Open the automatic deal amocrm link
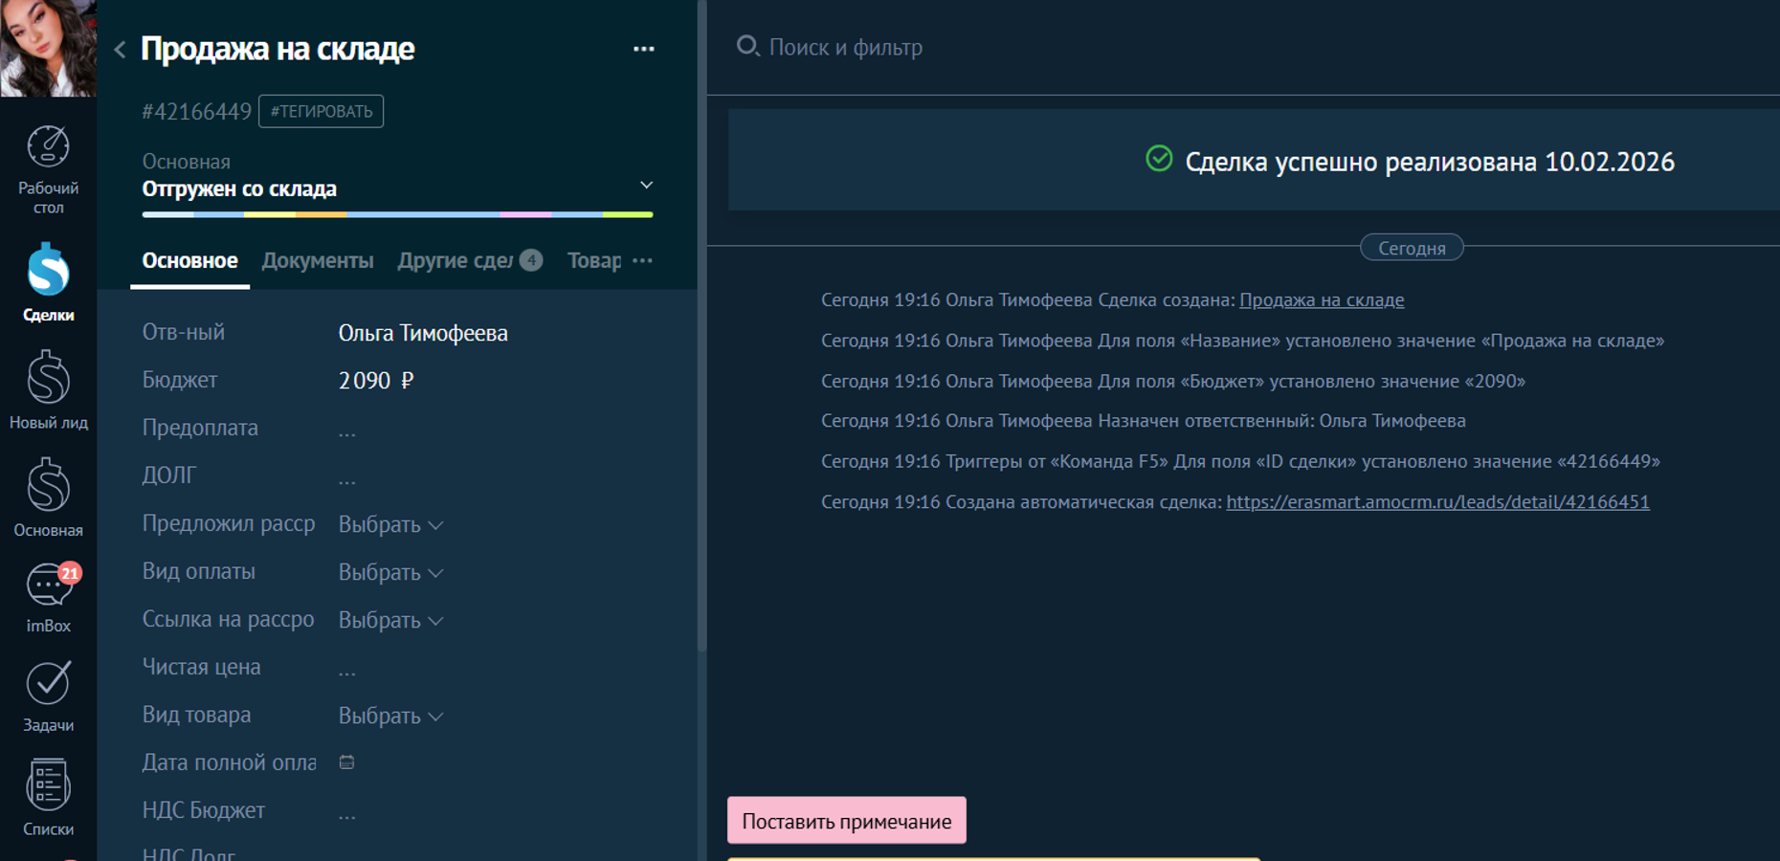 click(1437, 501)
